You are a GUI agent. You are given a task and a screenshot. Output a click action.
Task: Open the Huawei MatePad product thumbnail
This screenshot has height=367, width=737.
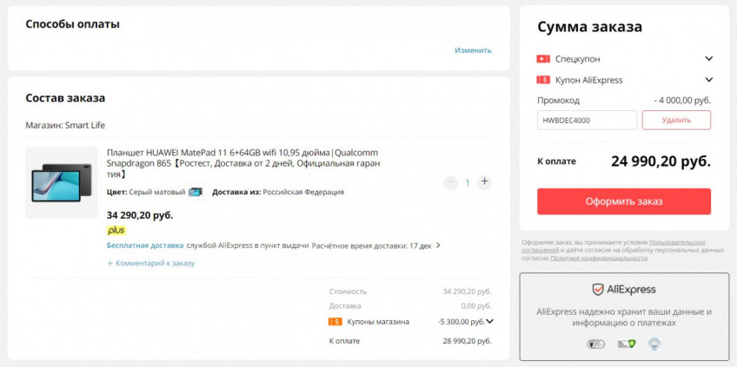click(62, 182)
